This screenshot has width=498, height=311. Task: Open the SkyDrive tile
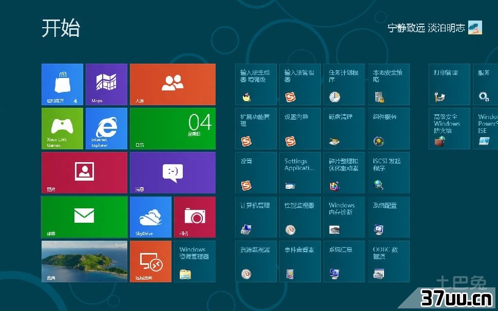150,217
